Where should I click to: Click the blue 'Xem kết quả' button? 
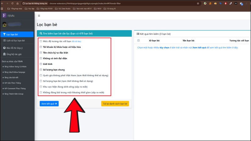pyautogui.click(x=49, y=104)
